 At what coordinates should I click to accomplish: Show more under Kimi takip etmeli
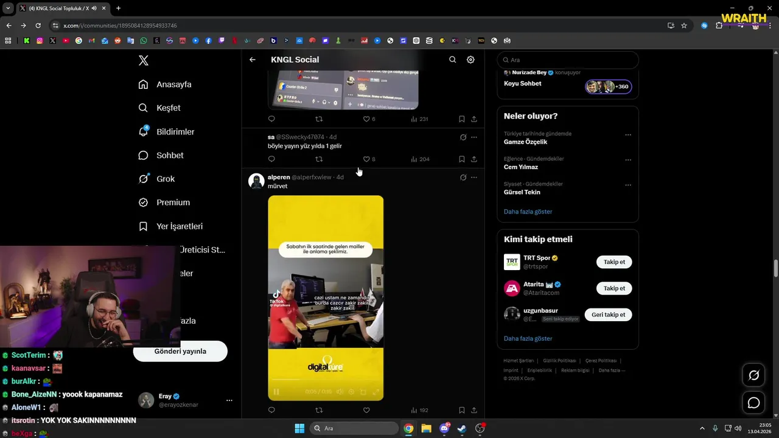(x=528, y=338)
